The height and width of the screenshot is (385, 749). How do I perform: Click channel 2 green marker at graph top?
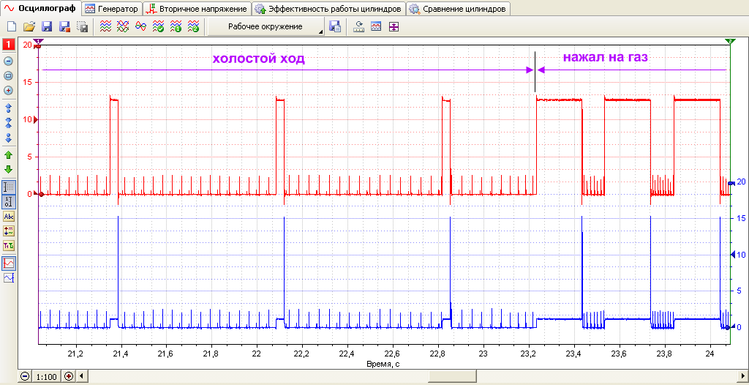click(x=731, y=42)
